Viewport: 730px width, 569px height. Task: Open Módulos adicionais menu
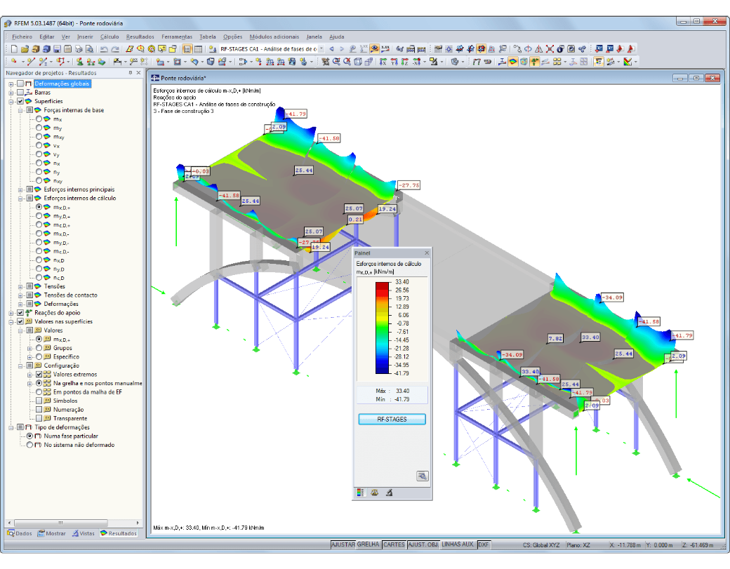click(274, 36)
